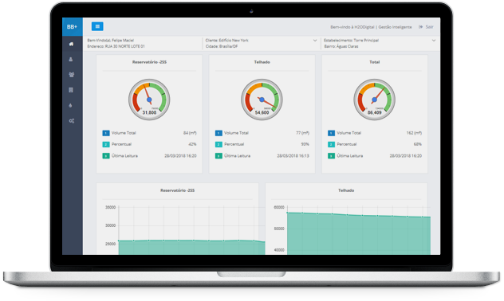
Task: Open the user group icon in sidebar
Action: [x=71, y=74]
